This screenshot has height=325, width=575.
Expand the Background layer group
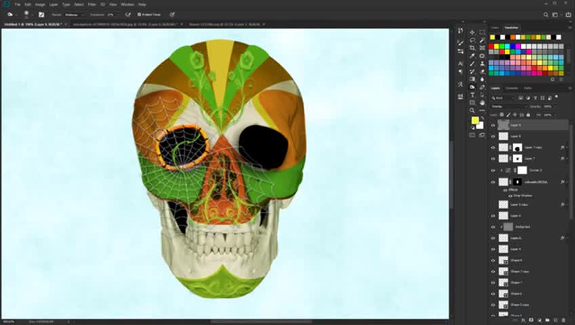[x=501, y=227]
